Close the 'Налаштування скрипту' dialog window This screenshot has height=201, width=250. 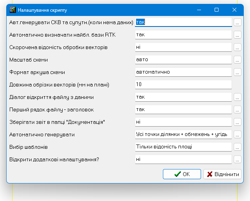point(234,10)
